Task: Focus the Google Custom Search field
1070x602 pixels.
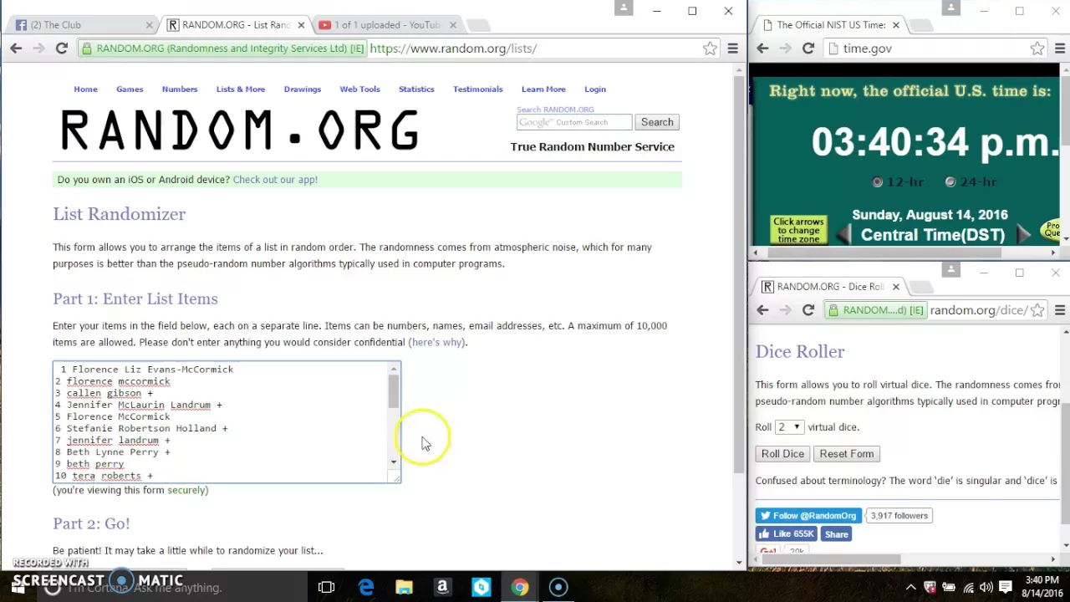Action: pyautogui.click(x=574, y=122)
